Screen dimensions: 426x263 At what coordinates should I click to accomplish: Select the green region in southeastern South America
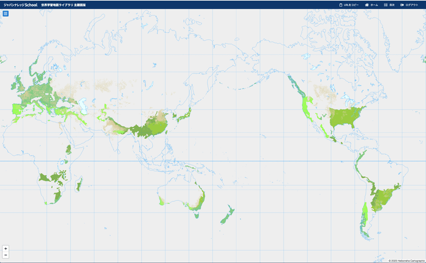383,197
